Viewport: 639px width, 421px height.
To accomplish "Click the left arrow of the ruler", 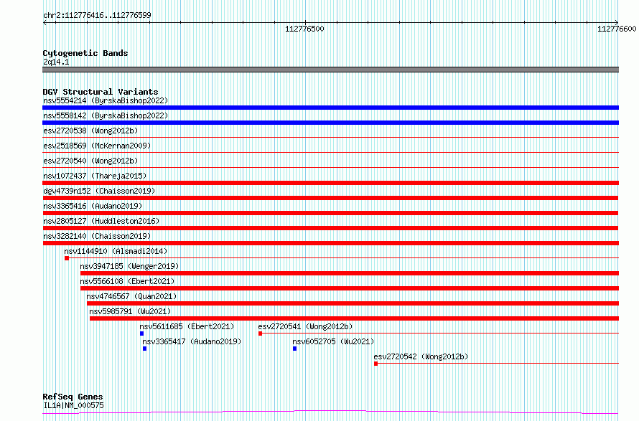I will (45, 23).
